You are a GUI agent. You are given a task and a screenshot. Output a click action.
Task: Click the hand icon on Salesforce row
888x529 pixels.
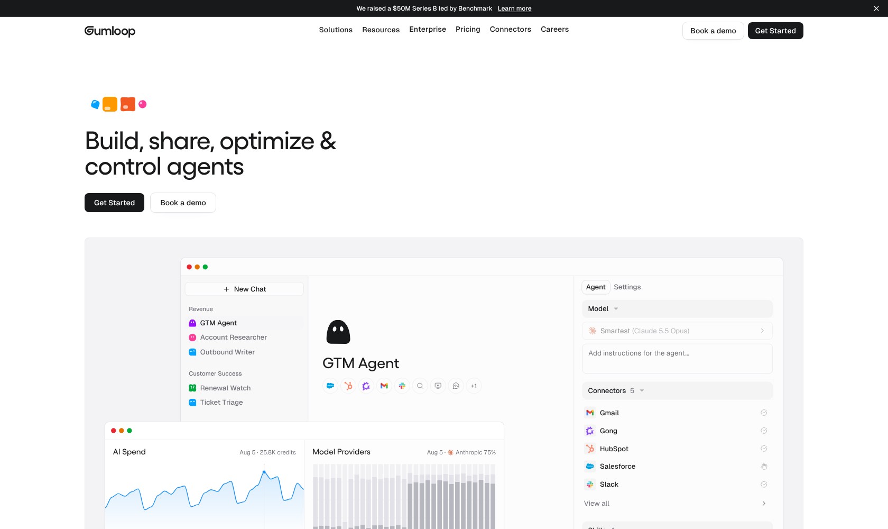(x=764, y=467)
